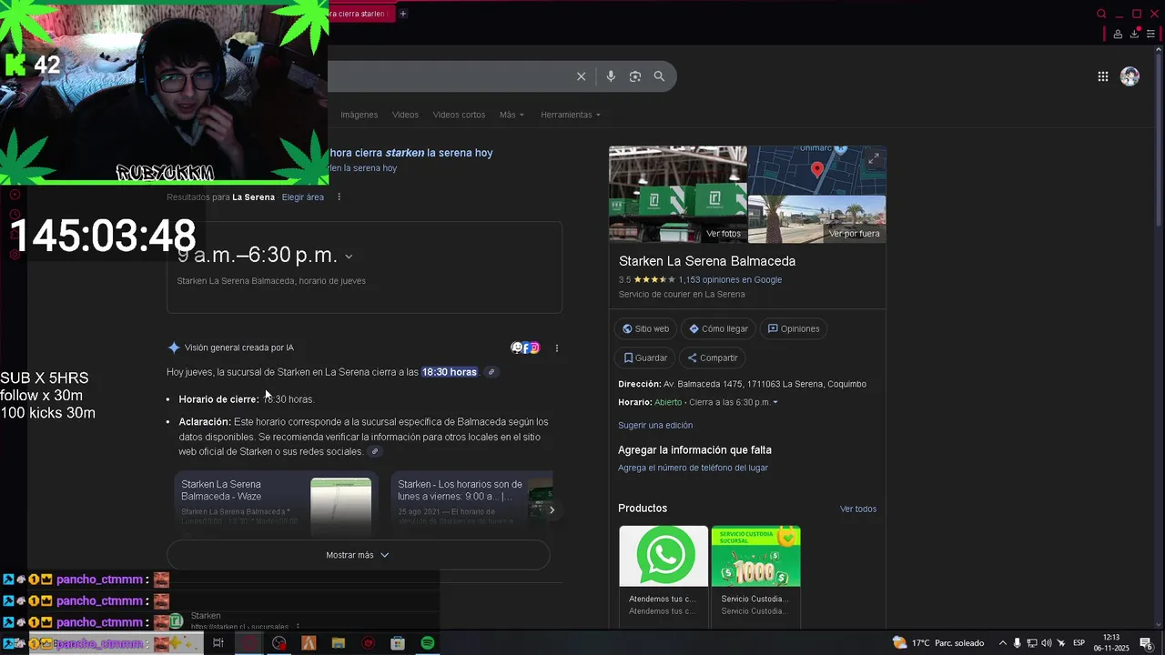Open the 17°C weather widget

(x=938, y=643)
